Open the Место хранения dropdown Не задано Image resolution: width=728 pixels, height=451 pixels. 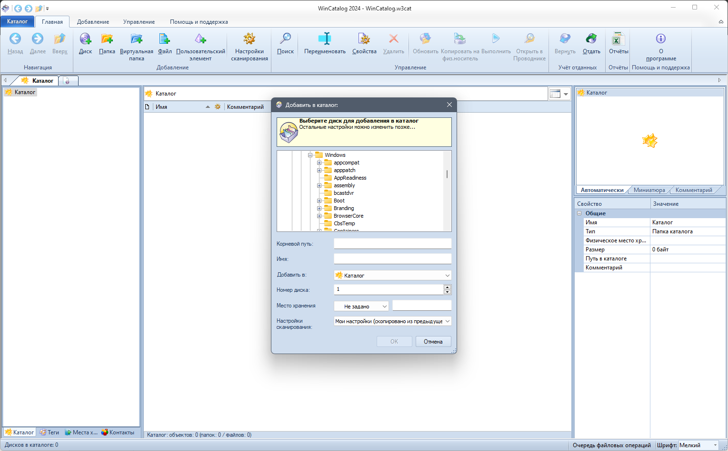pos(360,306)
